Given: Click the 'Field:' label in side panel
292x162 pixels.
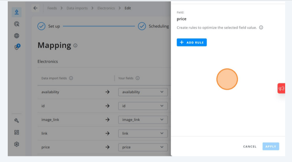Looking at the screenshot, I should [x=180, y=12].
